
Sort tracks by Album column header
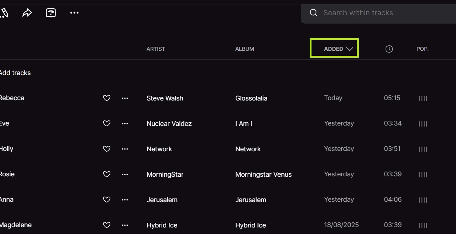pos(245,49)
